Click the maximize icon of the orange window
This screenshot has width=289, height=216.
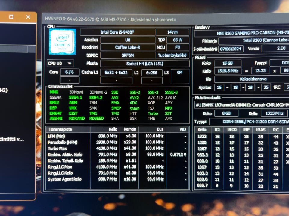[11, 17]
